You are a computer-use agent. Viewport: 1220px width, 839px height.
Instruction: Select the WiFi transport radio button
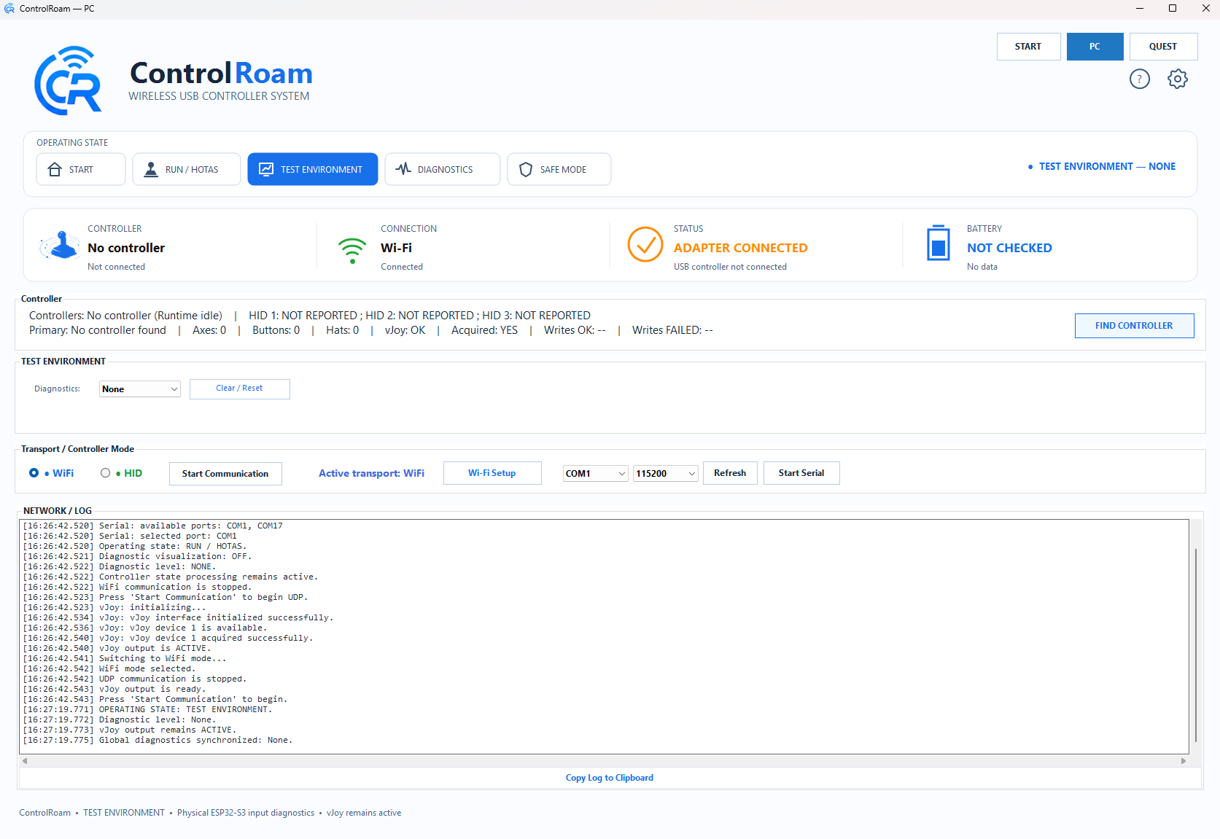[x=34, y=473]
